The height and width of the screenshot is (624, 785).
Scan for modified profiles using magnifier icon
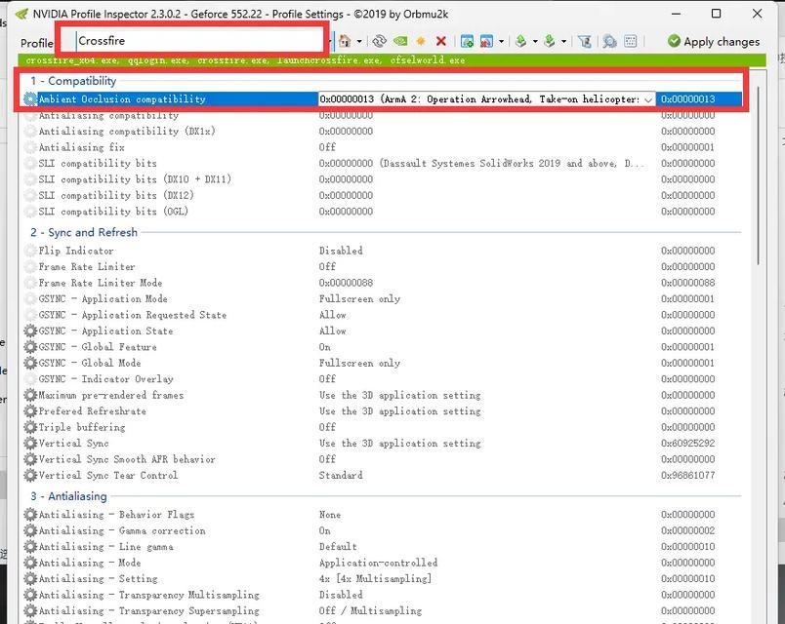(x=609, y=41)
